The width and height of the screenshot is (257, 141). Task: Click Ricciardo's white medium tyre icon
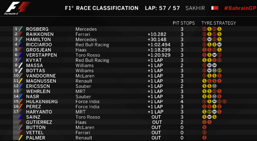click(x=219, y=45)
